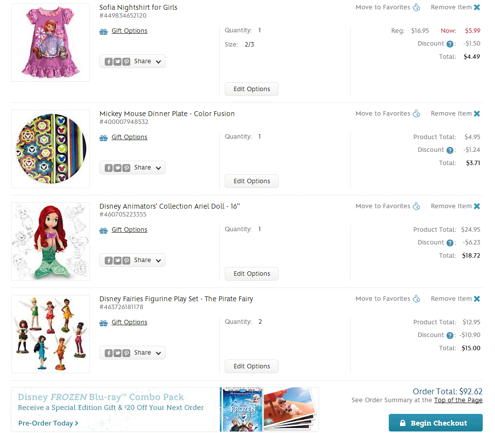Click Edit Options for Ariel Doll
This screenshot has height=433, width=495.
coord(252,274)
